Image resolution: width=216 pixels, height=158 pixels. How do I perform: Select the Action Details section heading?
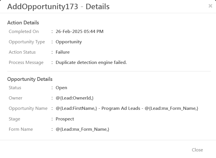pyautogui.click(x=23, y=23)
